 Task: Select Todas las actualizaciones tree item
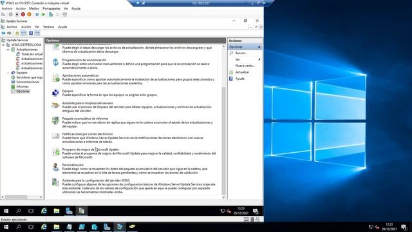[32, 54]
